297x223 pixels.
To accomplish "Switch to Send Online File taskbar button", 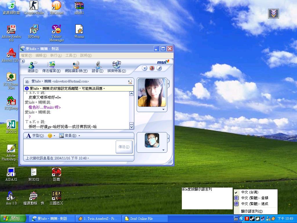I will [145, 219].
